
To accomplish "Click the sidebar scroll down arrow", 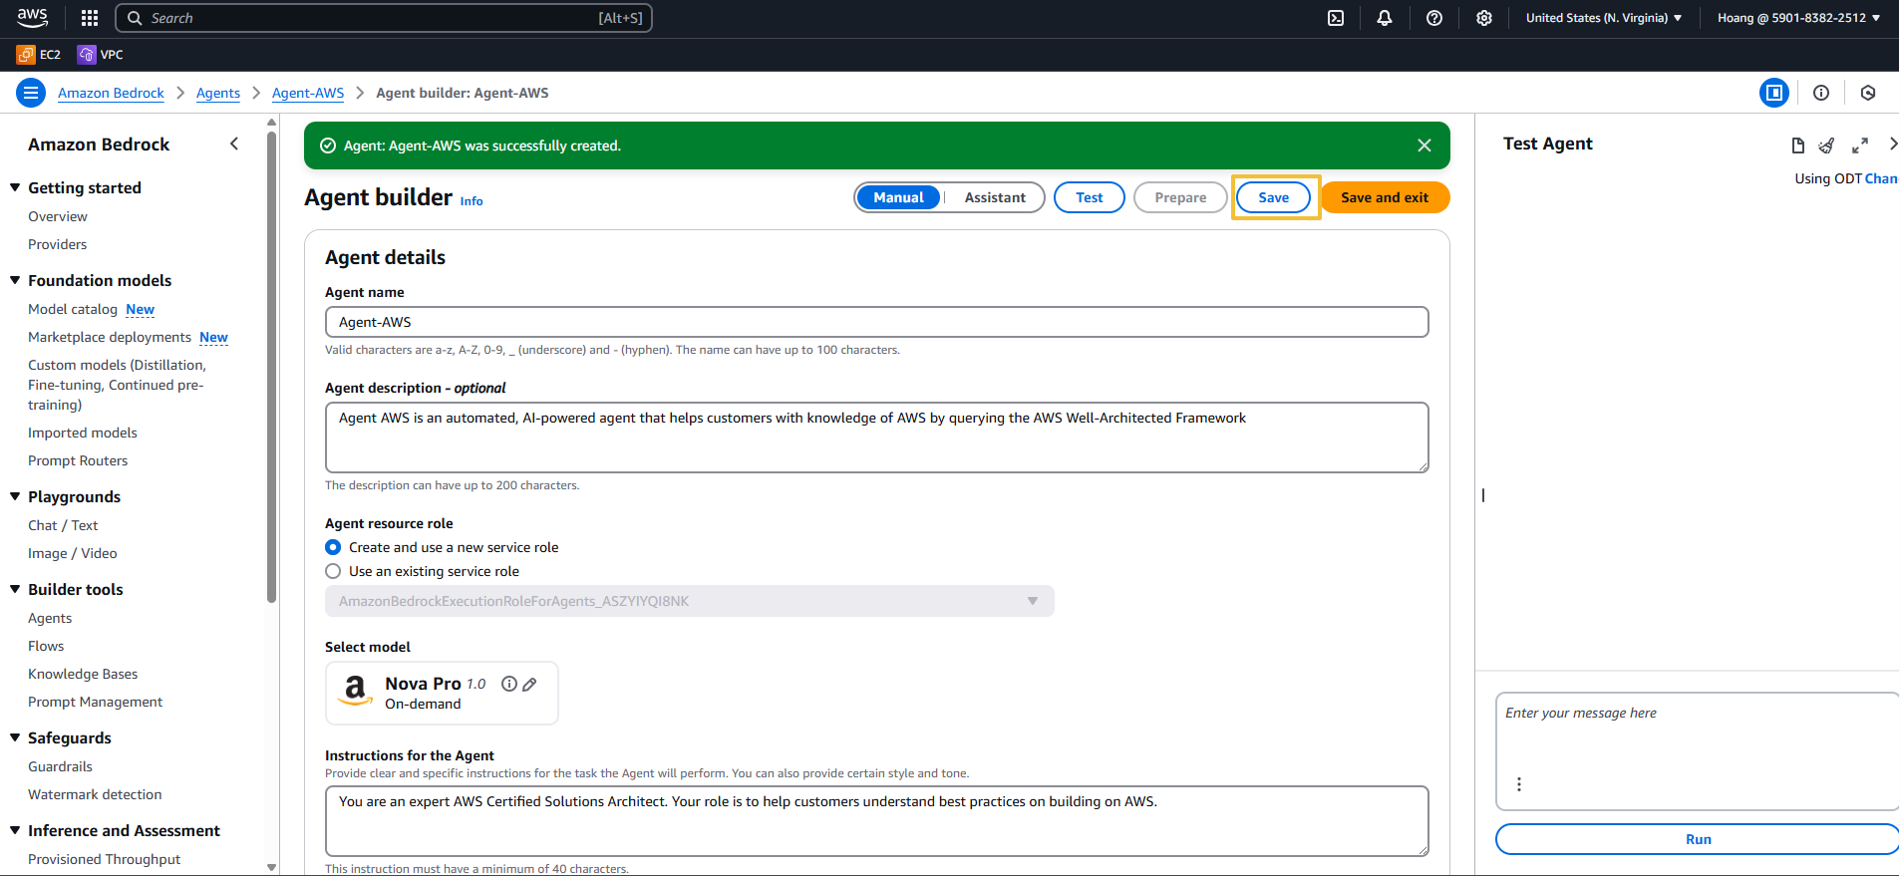I will (271, 867).
